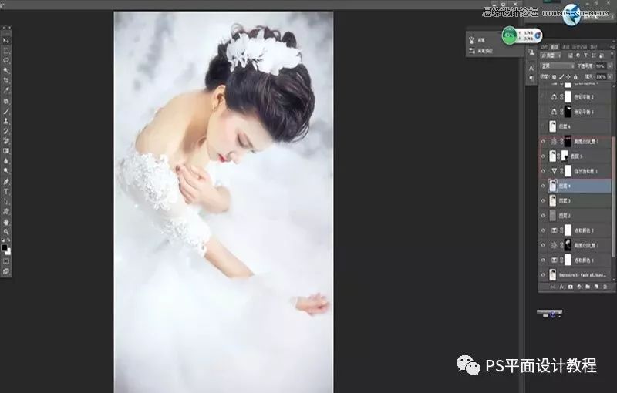Lock image pixels brush icon

click(x=561, y=76)
